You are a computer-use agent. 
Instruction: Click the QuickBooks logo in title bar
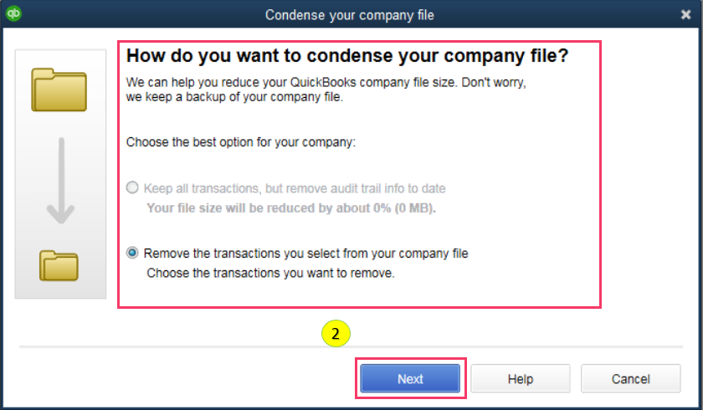coord(13,14)
